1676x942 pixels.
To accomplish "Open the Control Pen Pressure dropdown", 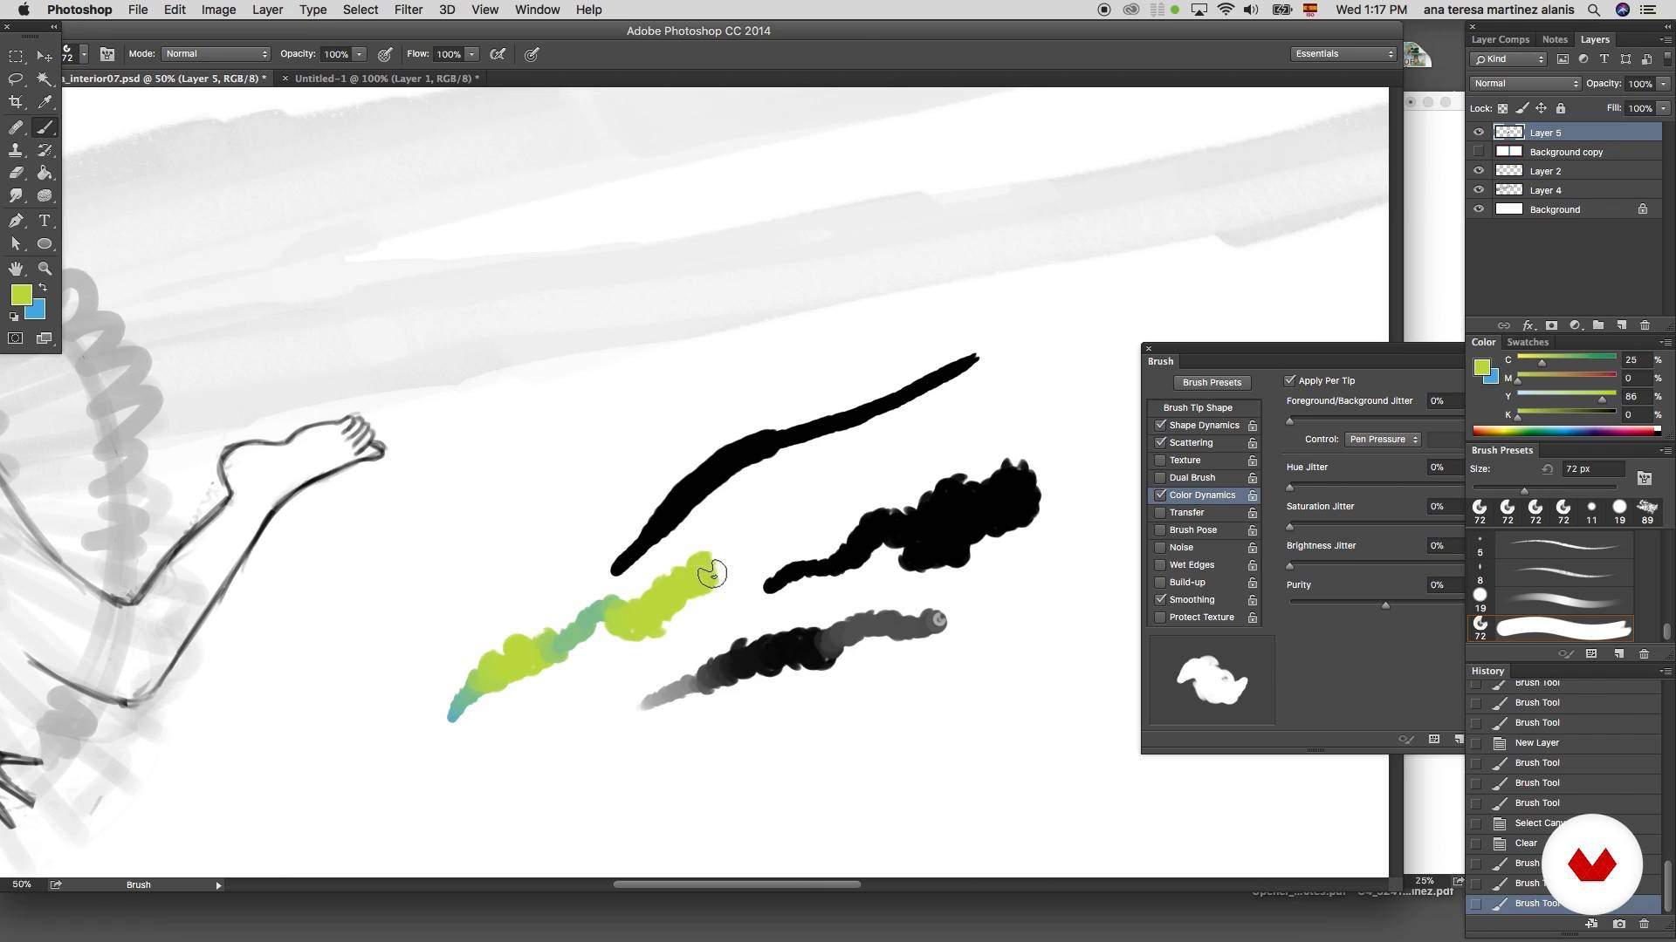I will (x=1384, y=440).
